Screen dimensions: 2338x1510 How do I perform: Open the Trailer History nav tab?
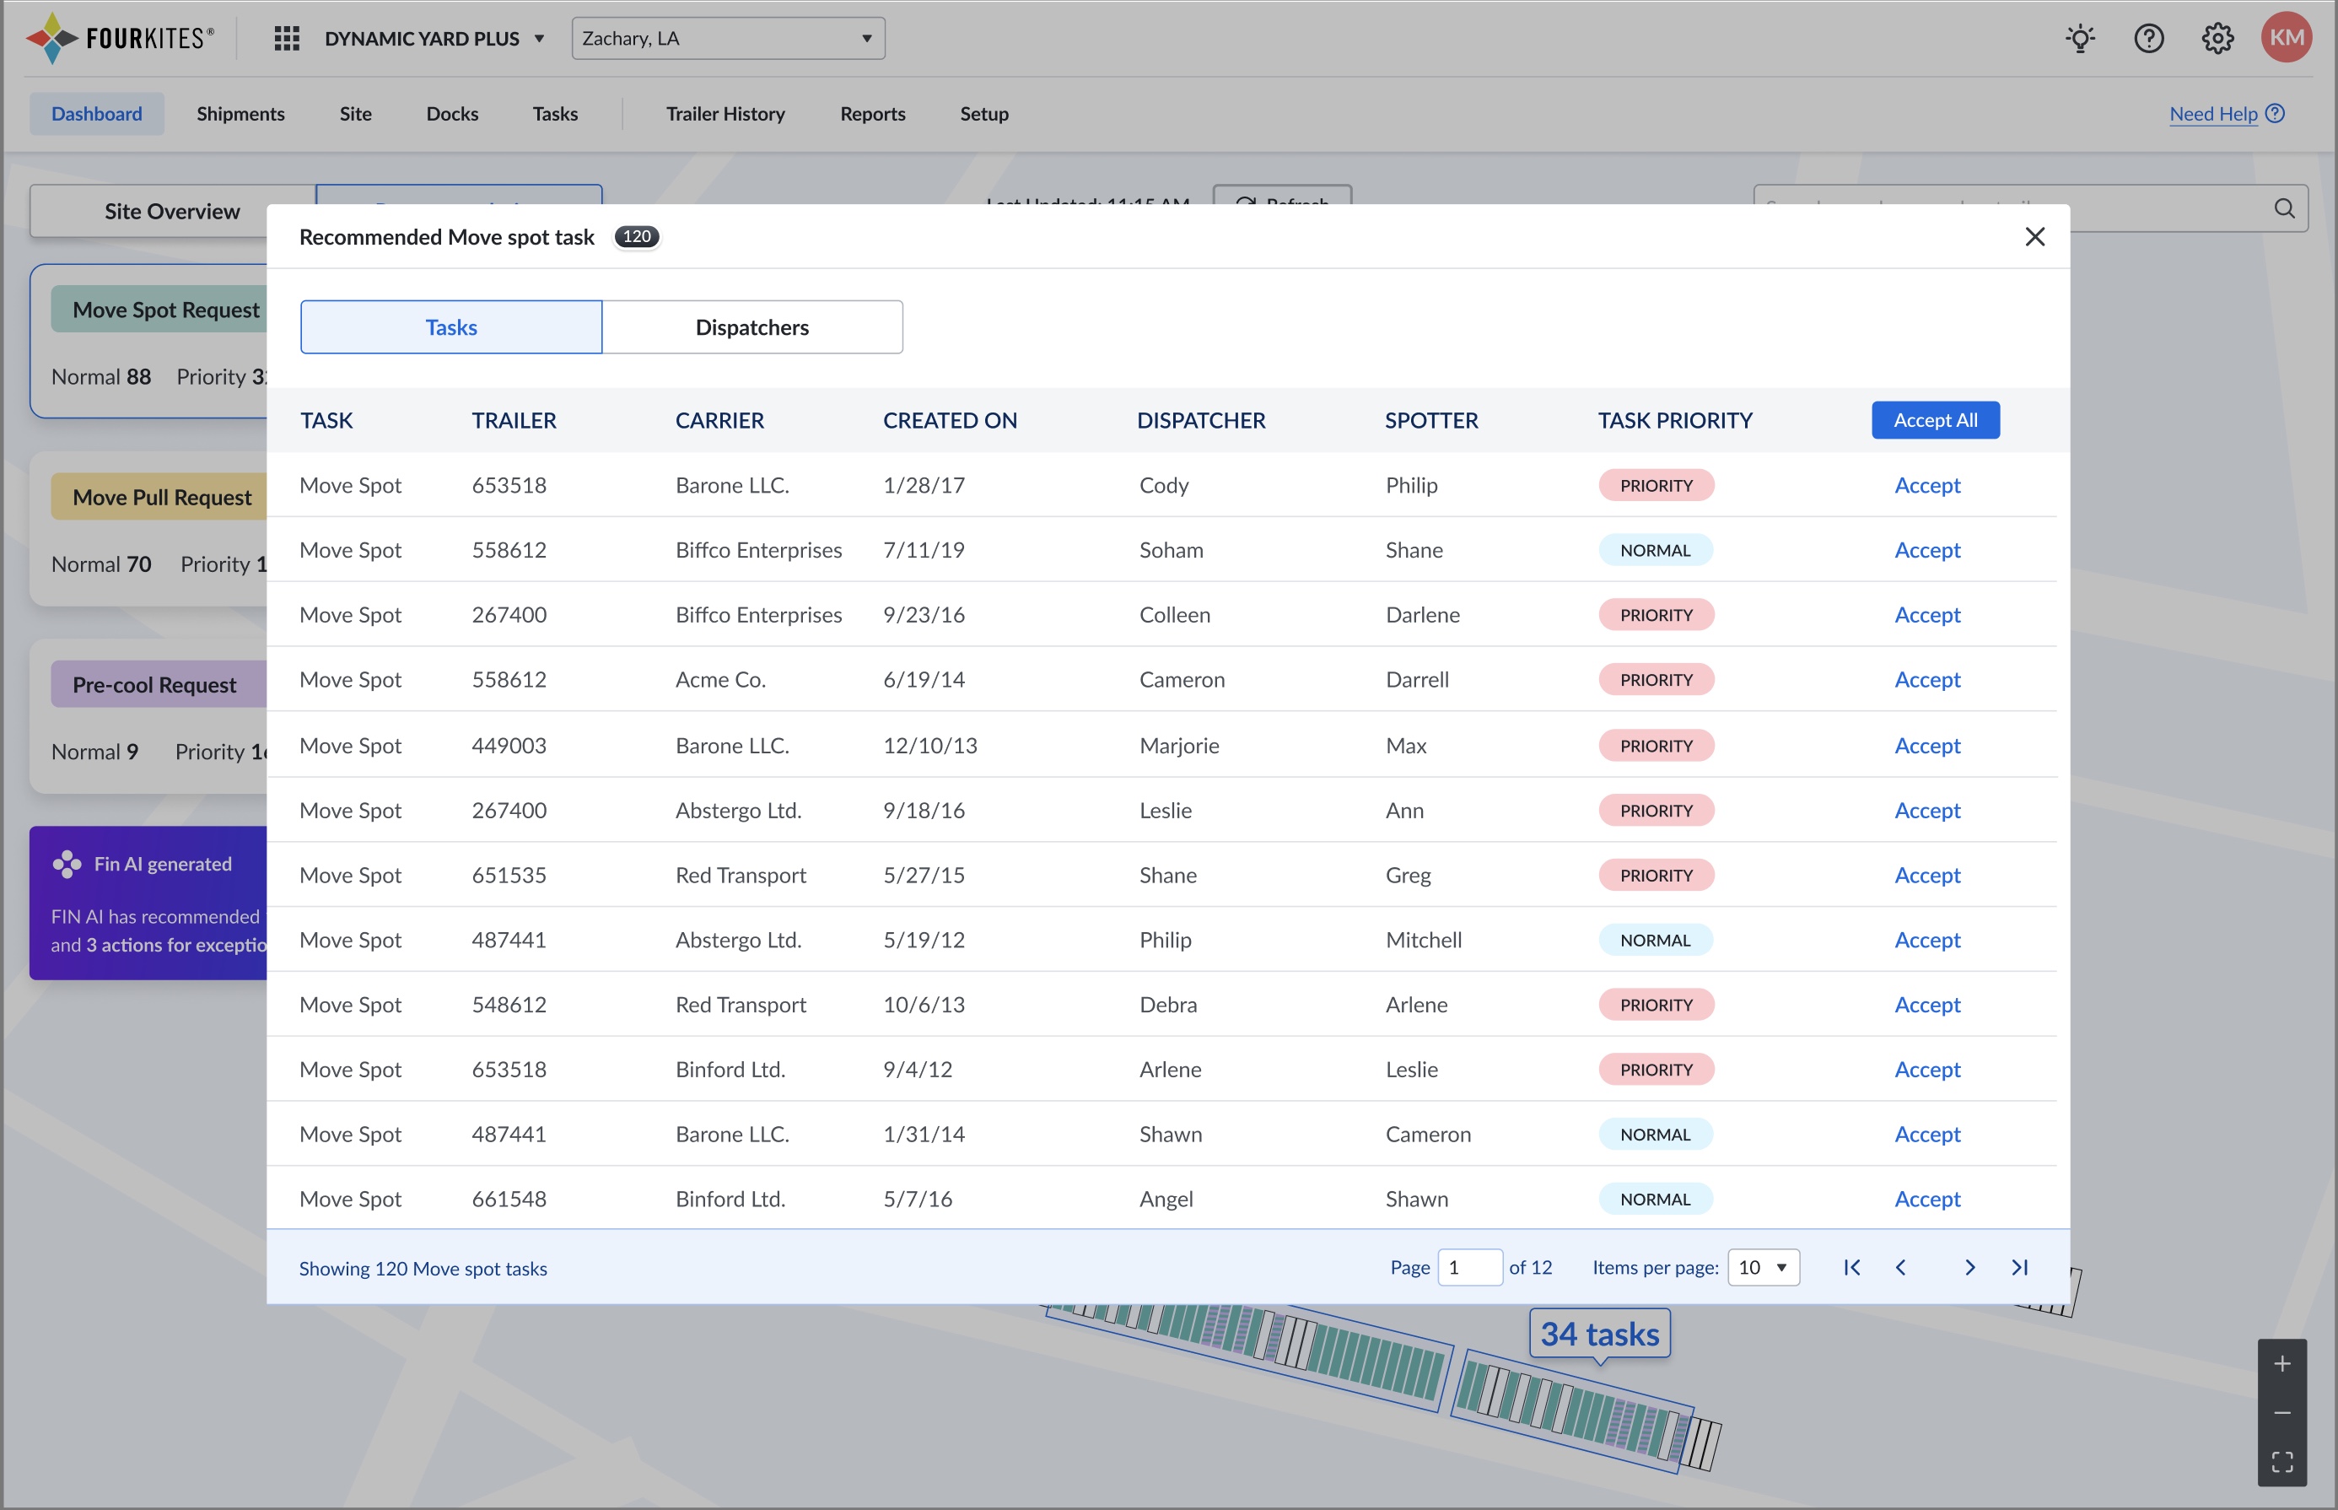coord(725,114)
